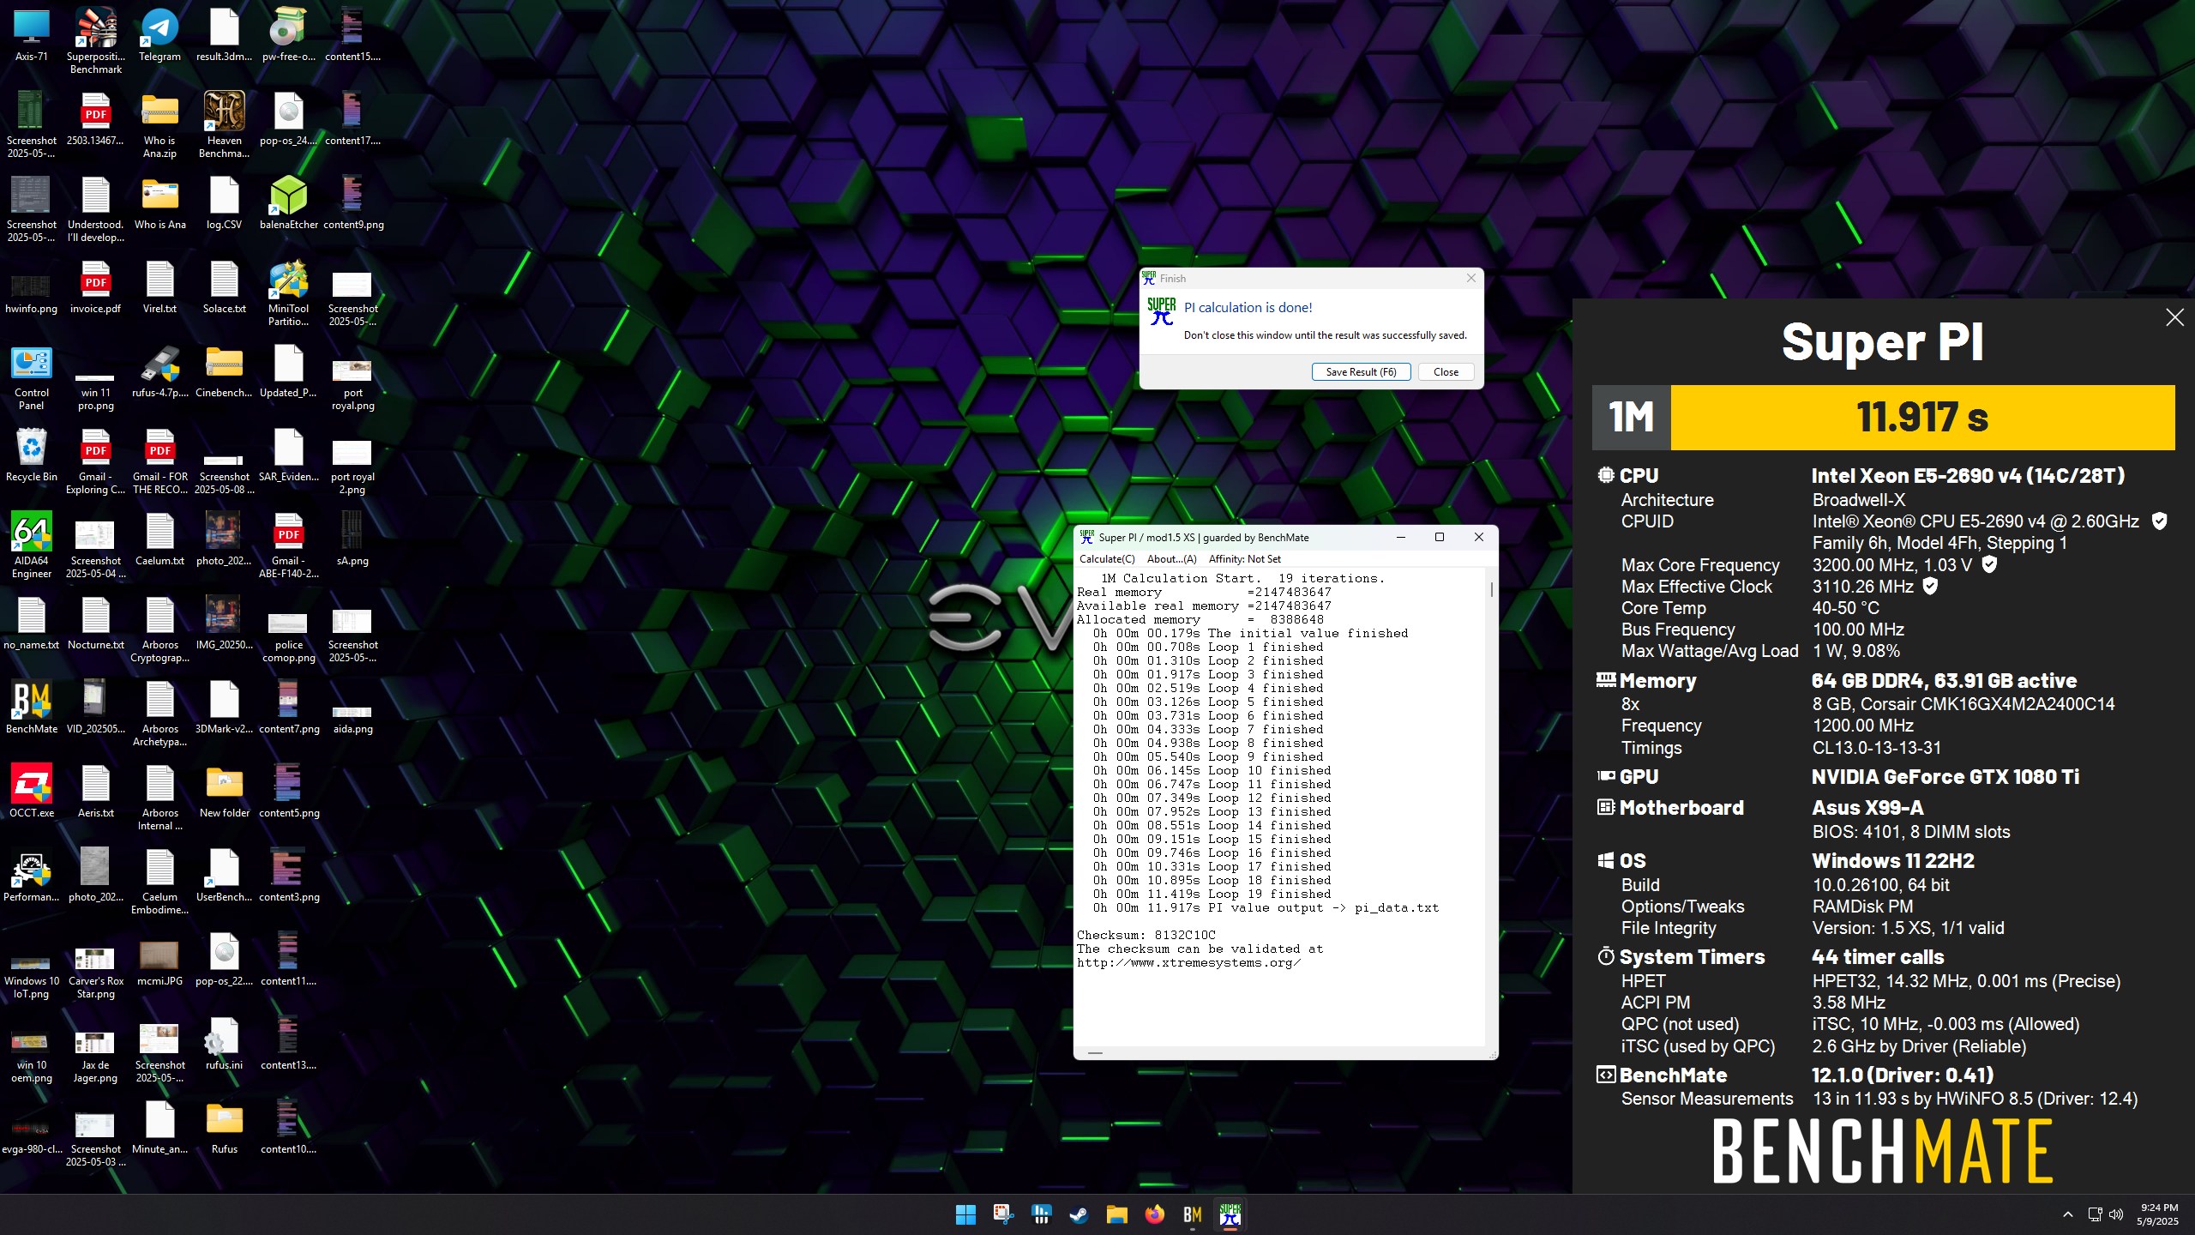Switch to BenchMate in the taskbar
The image size is (2195, 1235).
point(1192,1214)
